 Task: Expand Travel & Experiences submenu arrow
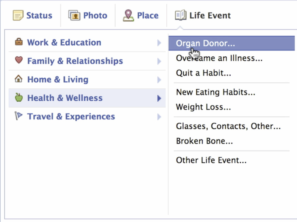tap(159, 117)
